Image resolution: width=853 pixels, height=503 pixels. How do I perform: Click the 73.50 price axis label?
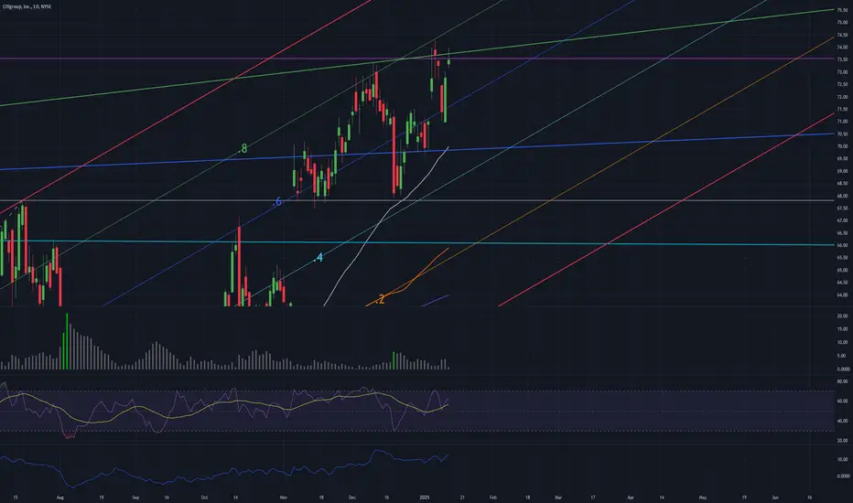tap(842, 59)
